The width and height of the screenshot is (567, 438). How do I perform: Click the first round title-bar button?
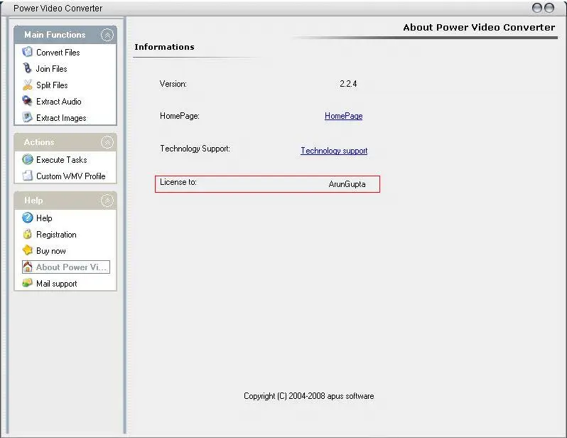coord(537,8)
